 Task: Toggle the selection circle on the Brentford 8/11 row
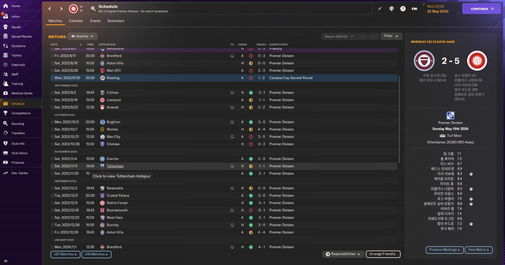[x=52, y=56]
